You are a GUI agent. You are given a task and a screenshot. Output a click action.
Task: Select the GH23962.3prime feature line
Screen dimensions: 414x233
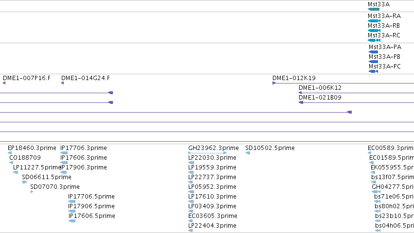point(208,153)
